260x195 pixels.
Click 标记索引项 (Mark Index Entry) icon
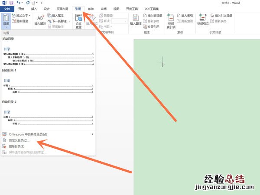[x=171, y=21]
